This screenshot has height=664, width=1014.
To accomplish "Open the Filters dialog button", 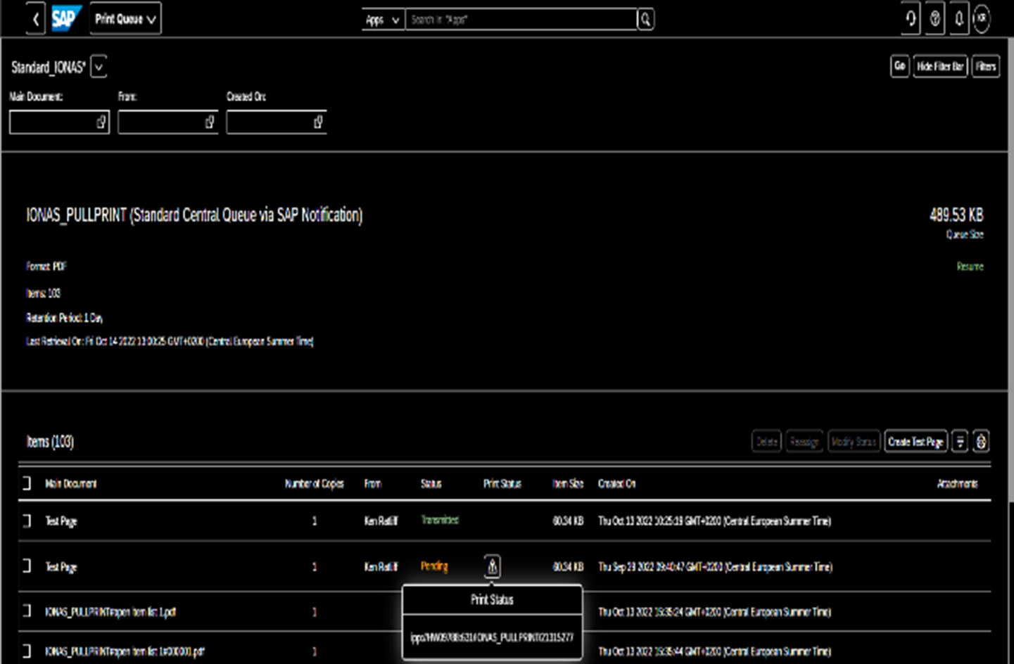I will (x=985, y=66).
